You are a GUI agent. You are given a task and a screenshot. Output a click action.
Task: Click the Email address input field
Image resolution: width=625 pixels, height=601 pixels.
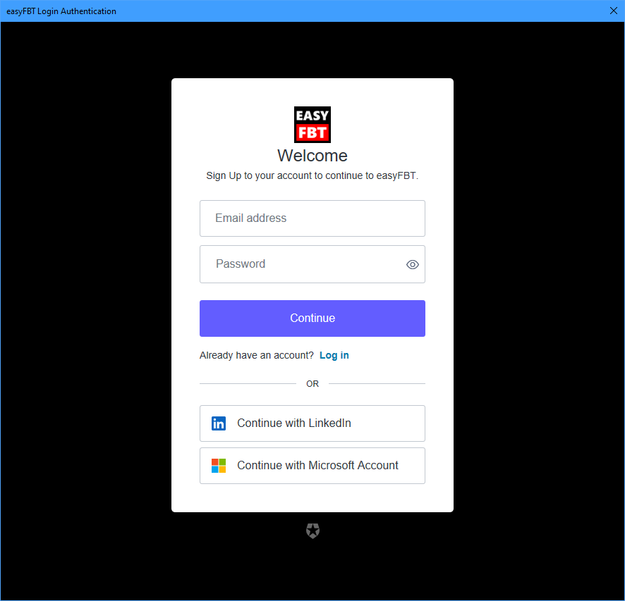pos(312,218)
